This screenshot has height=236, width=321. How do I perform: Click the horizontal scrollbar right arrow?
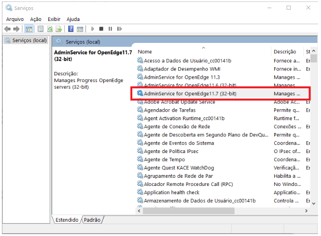coord(306,211)
